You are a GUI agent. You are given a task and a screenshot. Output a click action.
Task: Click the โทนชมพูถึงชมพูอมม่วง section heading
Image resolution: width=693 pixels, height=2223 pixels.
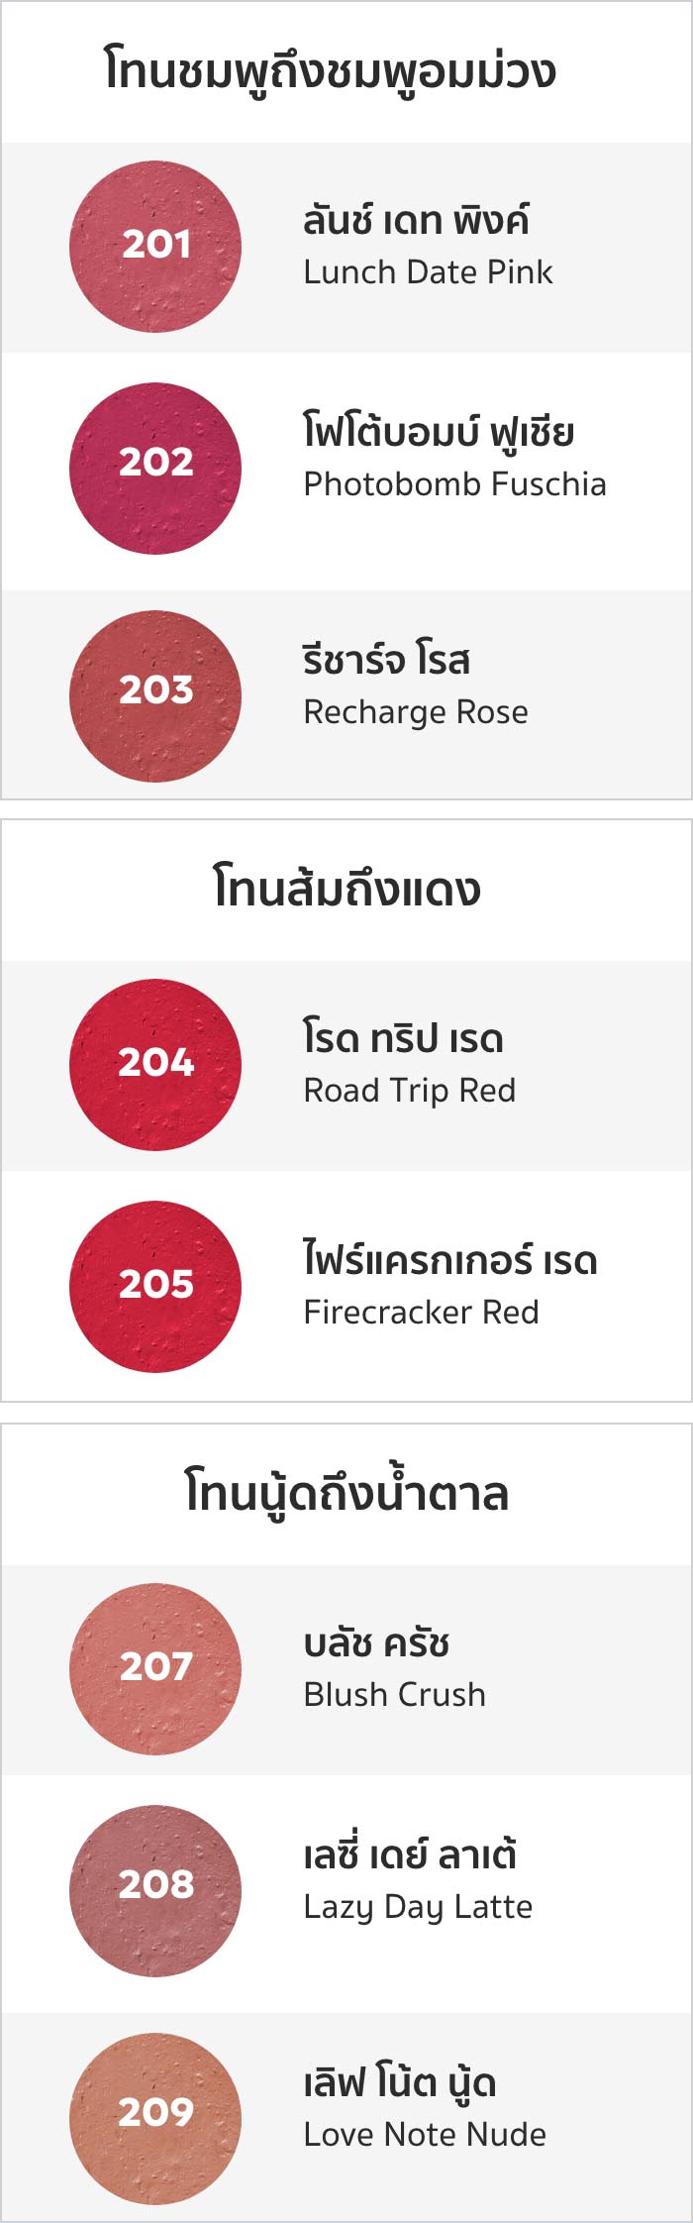(330, 71)
